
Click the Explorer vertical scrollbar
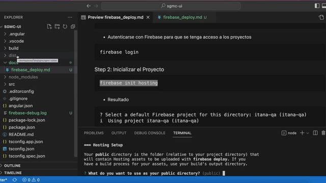(x=76, y=94)
